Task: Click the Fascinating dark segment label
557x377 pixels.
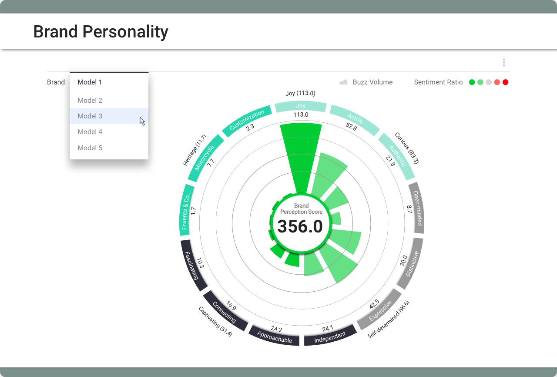Action: click(x=191, y=265)
